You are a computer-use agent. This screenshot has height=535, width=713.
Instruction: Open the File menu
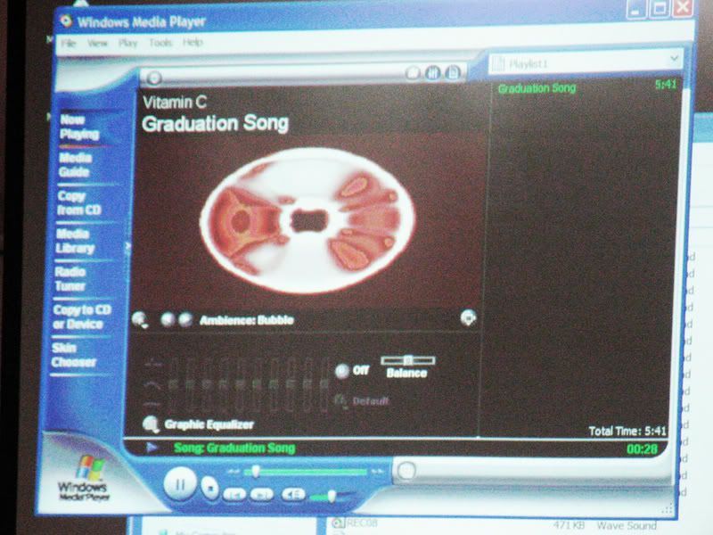point(69,43)
